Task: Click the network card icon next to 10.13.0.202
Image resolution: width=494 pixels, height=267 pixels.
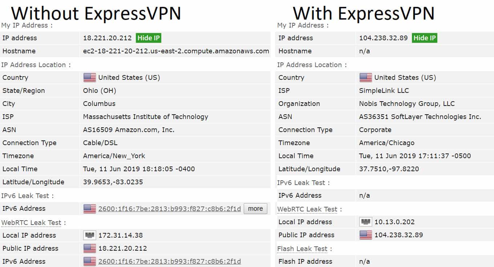Action: tap(366, 222)
